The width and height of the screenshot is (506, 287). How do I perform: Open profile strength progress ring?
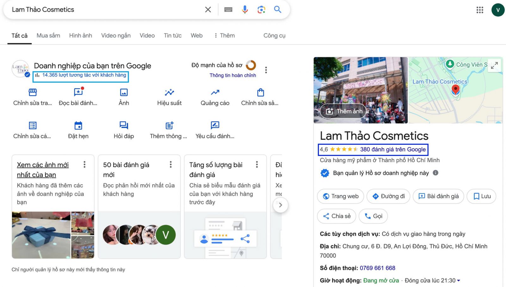[x=251, y=65]
